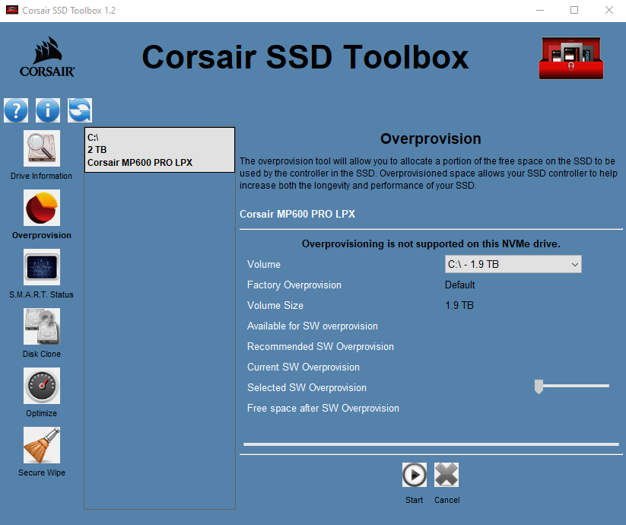Click the red toolbox image

pos(570,59)
